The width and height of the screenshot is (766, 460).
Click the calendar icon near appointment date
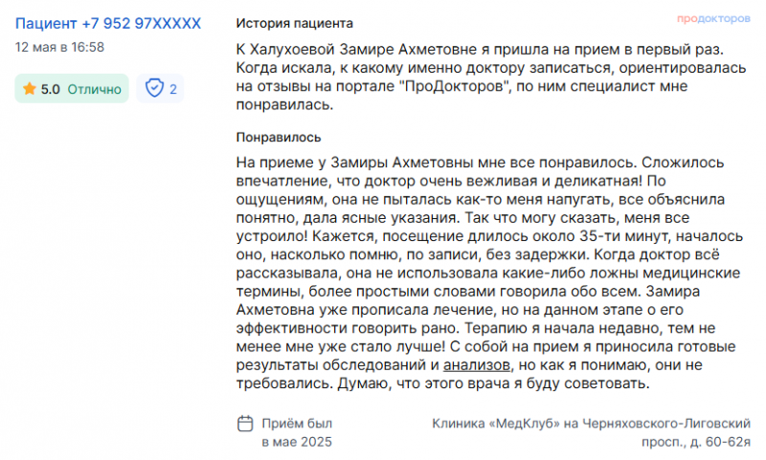(x=245, y=423)
